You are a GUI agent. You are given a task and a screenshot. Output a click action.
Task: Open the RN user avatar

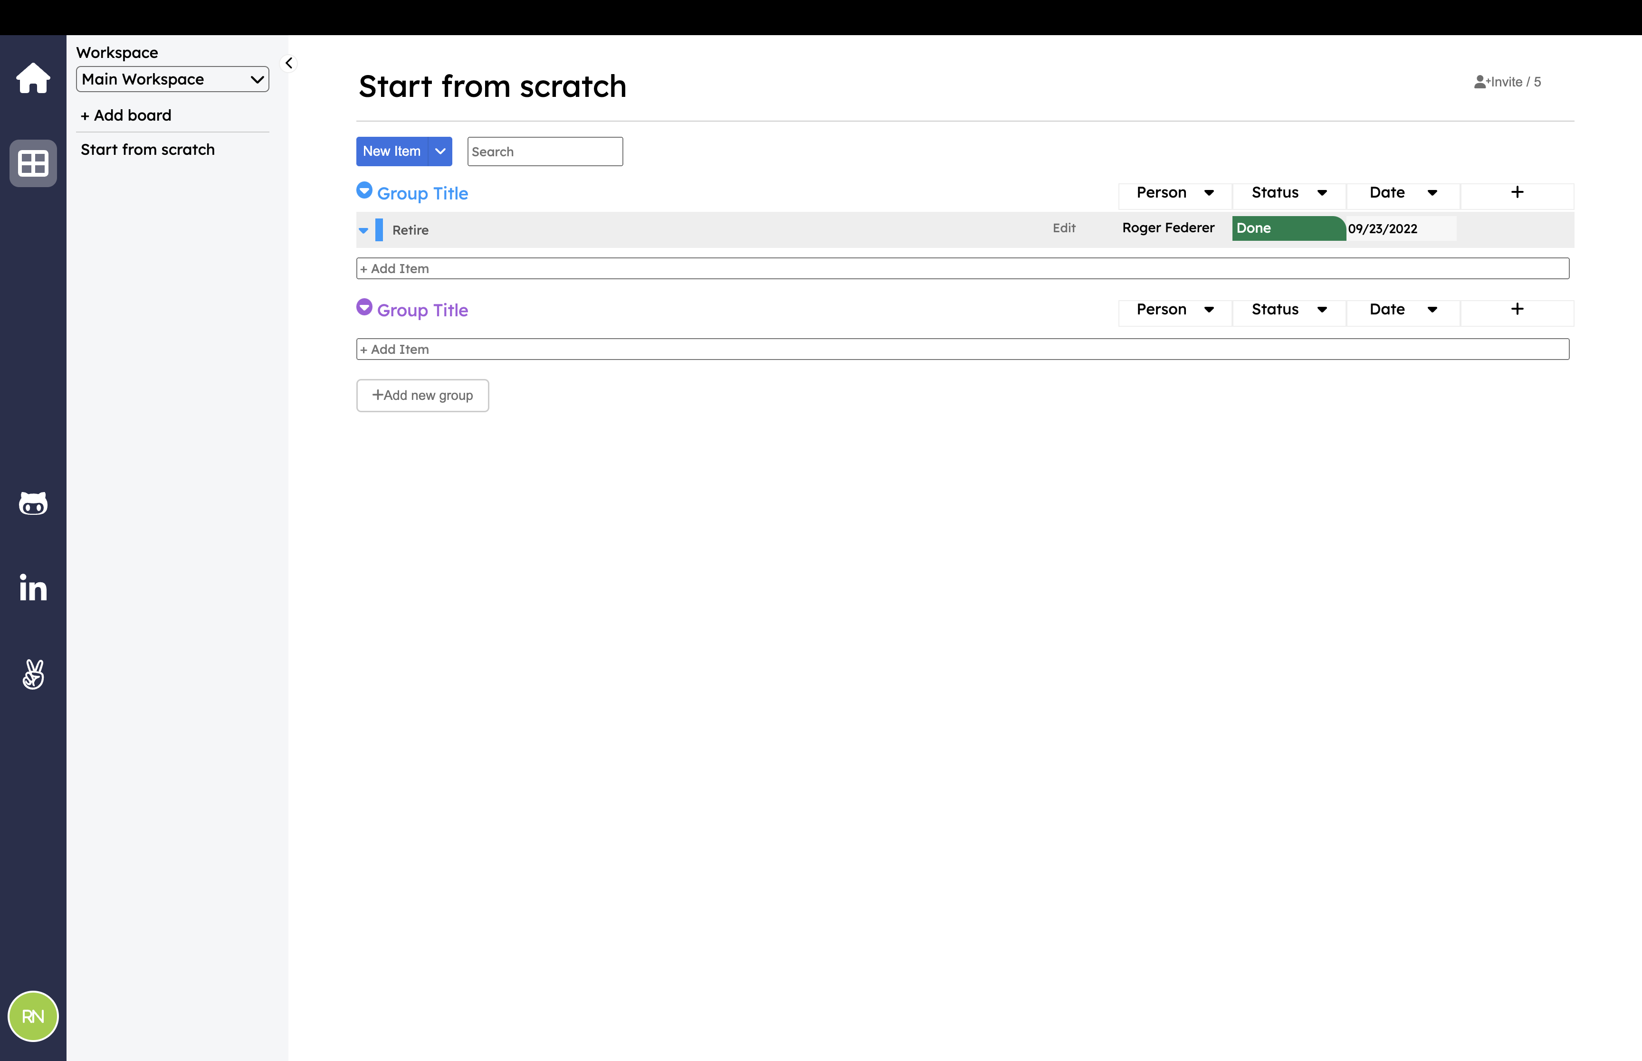(32, 1015)
